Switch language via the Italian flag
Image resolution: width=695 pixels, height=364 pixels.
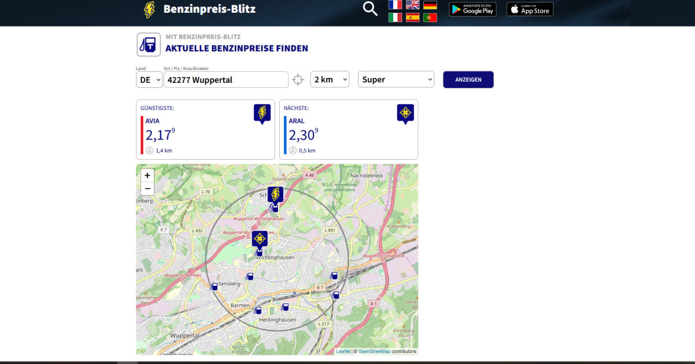tap(395, 17)
